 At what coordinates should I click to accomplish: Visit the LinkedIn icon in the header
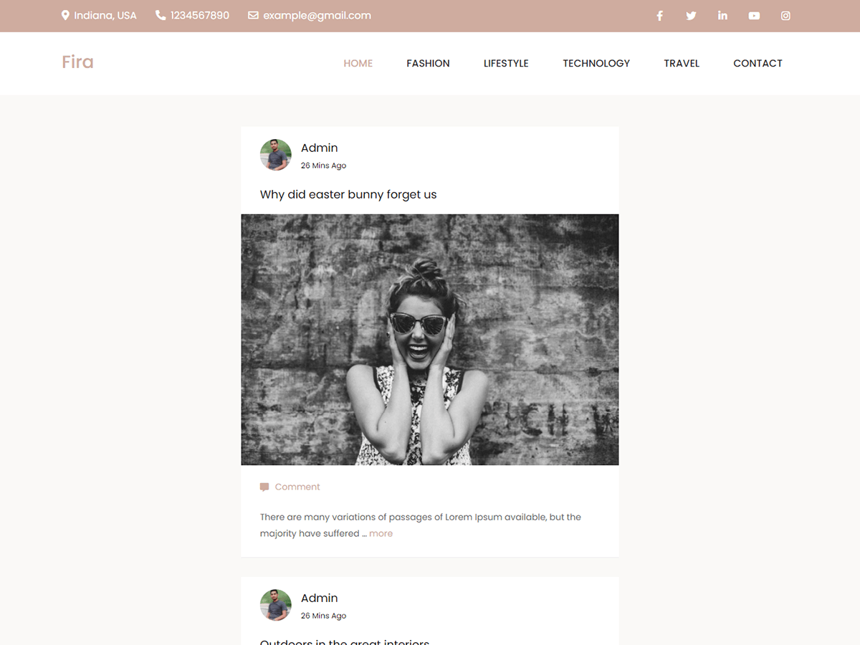(x=722, y=15)
